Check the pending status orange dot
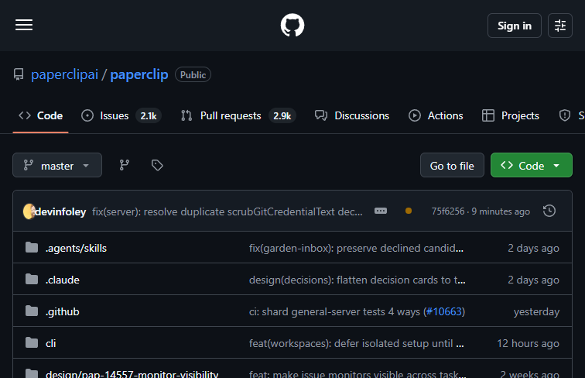Screen dimensions: 585x378 (x=409, y=211)
